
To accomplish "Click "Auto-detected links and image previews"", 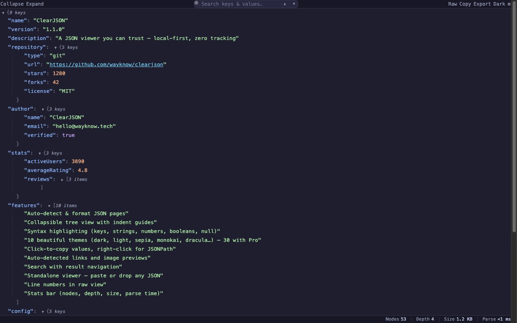I will tap(87, 258).
